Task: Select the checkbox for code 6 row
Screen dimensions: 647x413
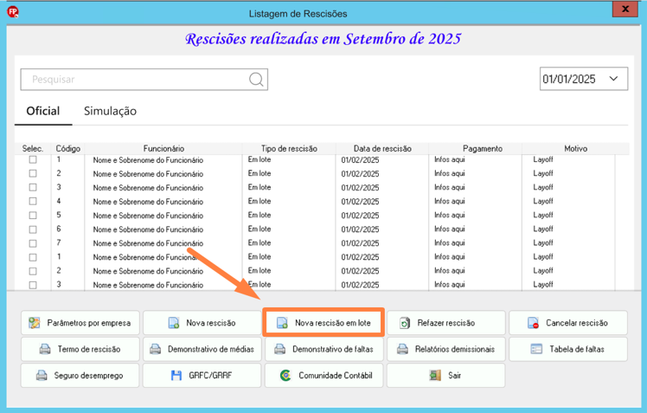Action: pos(33,229)
